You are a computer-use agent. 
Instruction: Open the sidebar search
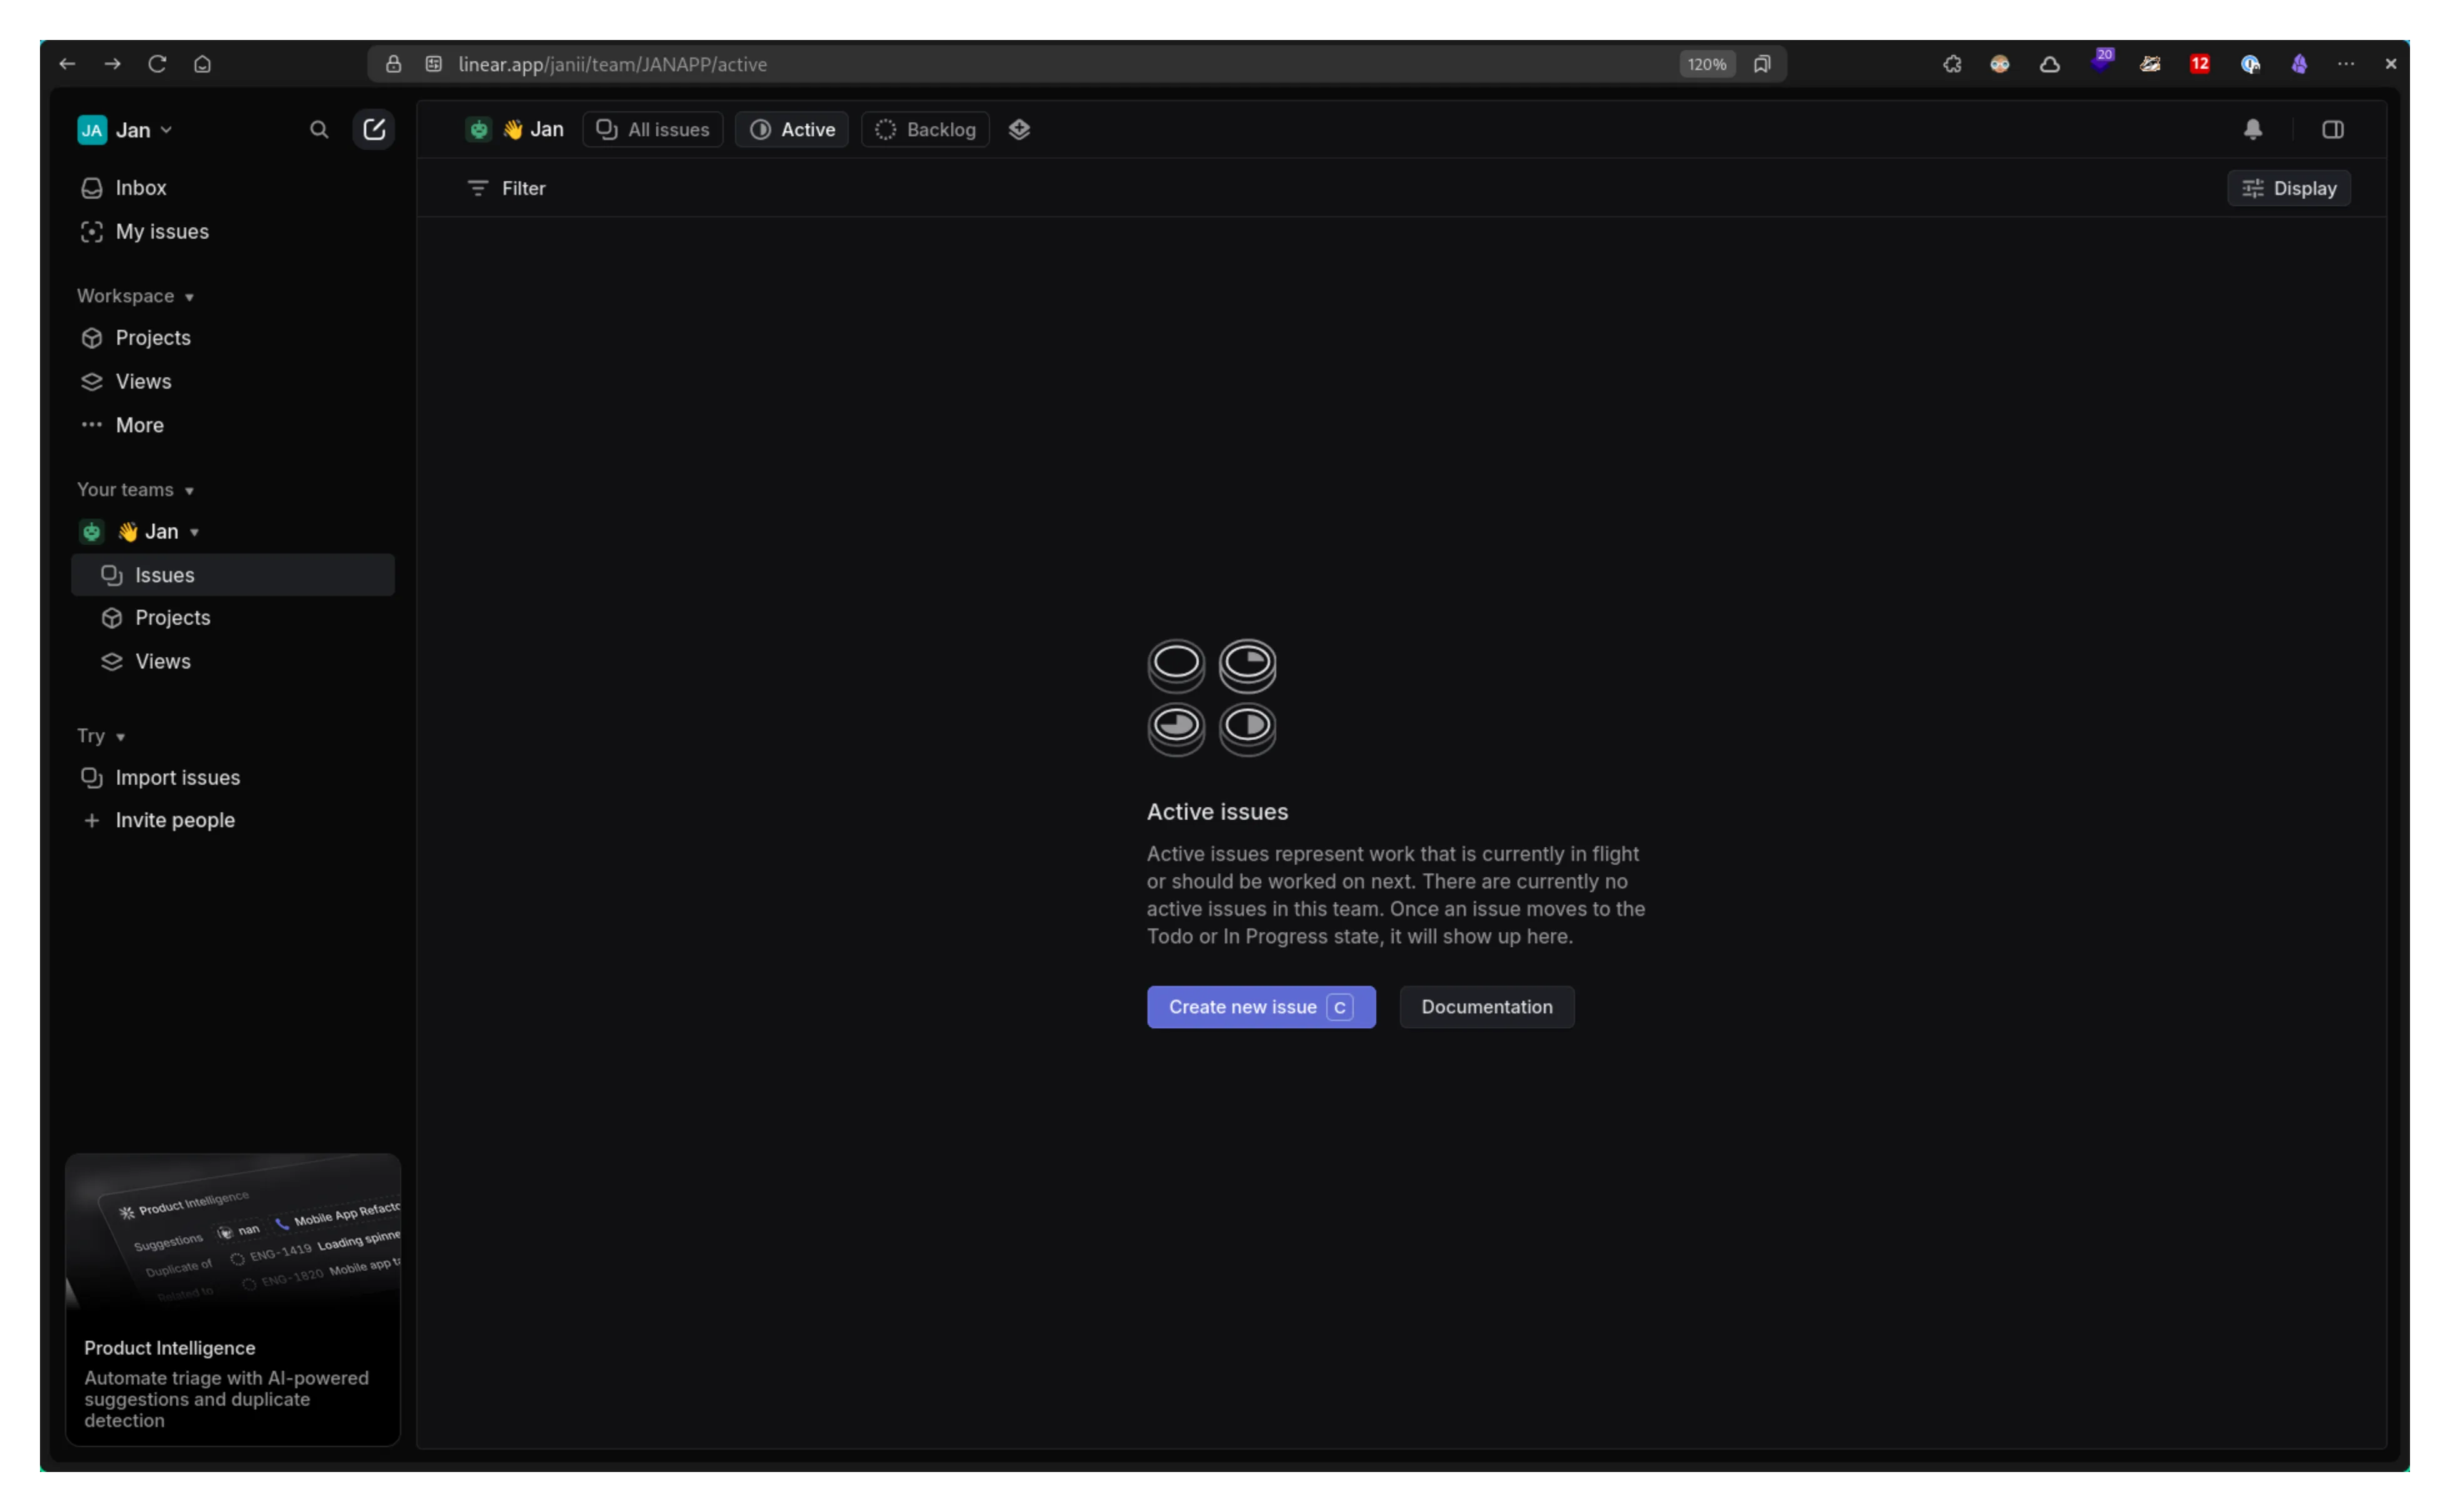(x=318, y=129)
